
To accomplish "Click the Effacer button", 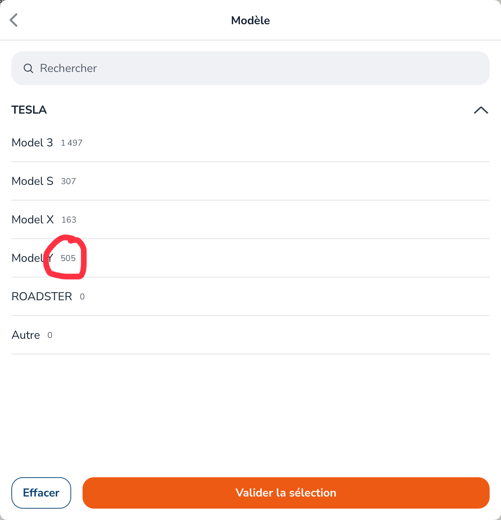I will [41, 493].
